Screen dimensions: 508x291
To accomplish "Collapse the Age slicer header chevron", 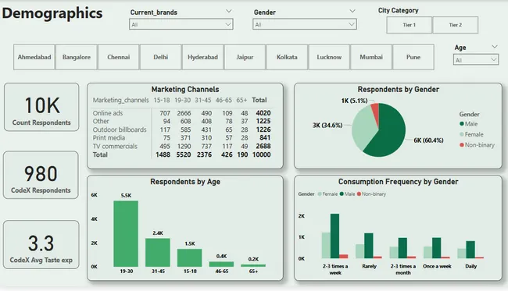I will (495, 47).
